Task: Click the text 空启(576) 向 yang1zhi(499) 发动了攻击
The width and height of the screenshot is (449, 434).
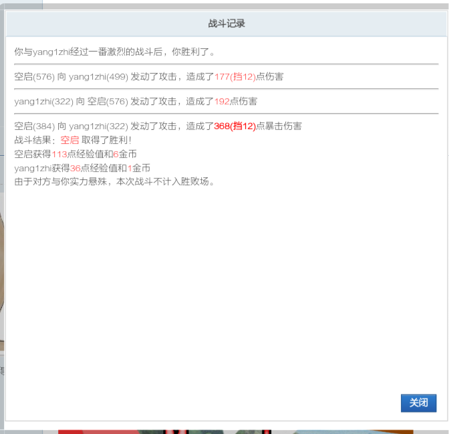Action: (x=96, y=77)
